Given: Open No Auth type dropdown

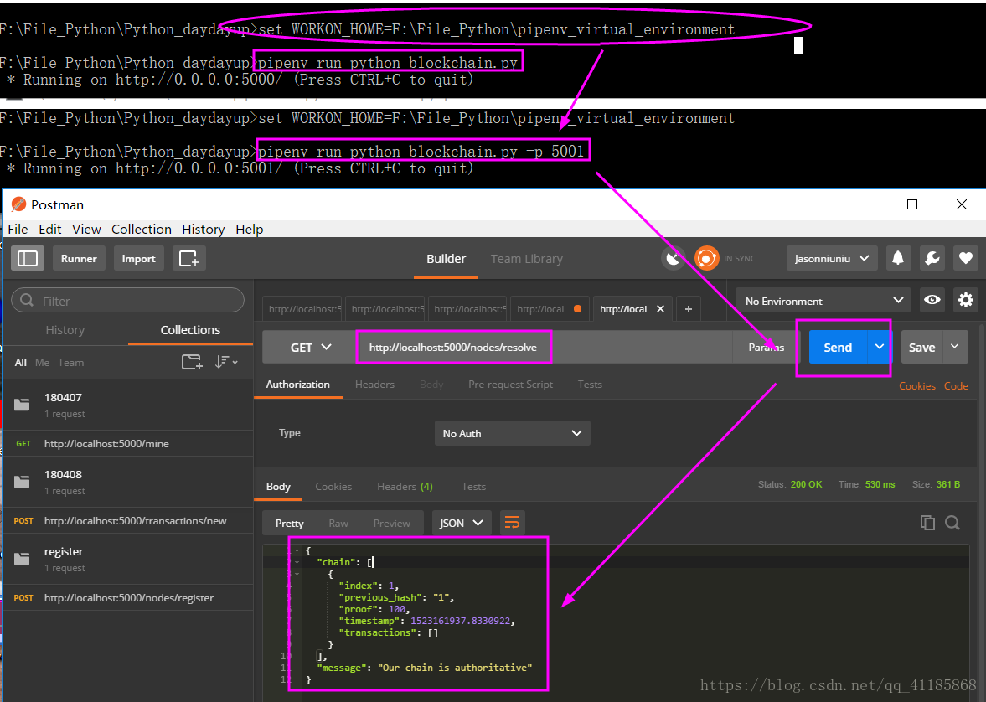Looking at the screenshot, I should [512, 433].
